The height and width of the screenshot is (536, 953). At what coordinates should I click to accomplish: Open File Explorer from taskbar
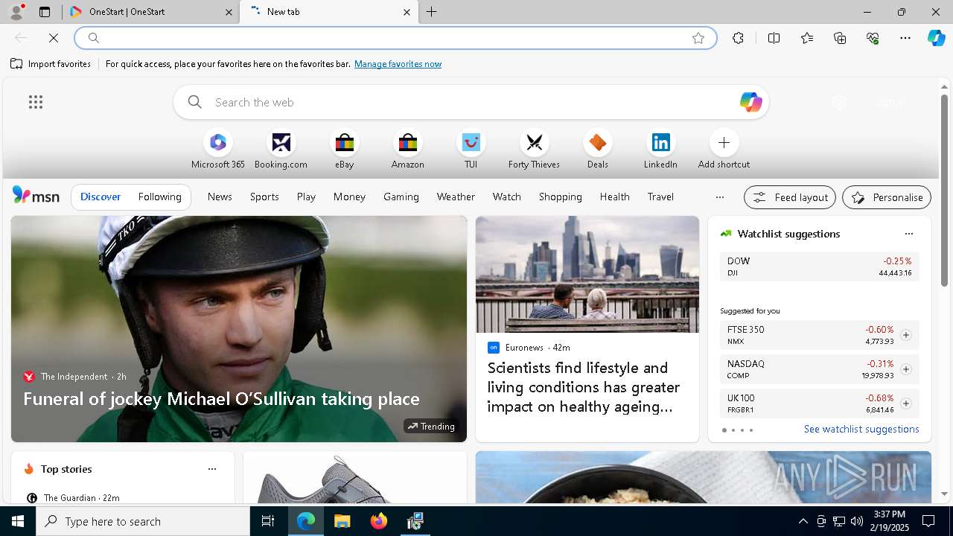[x=342, y=521]
